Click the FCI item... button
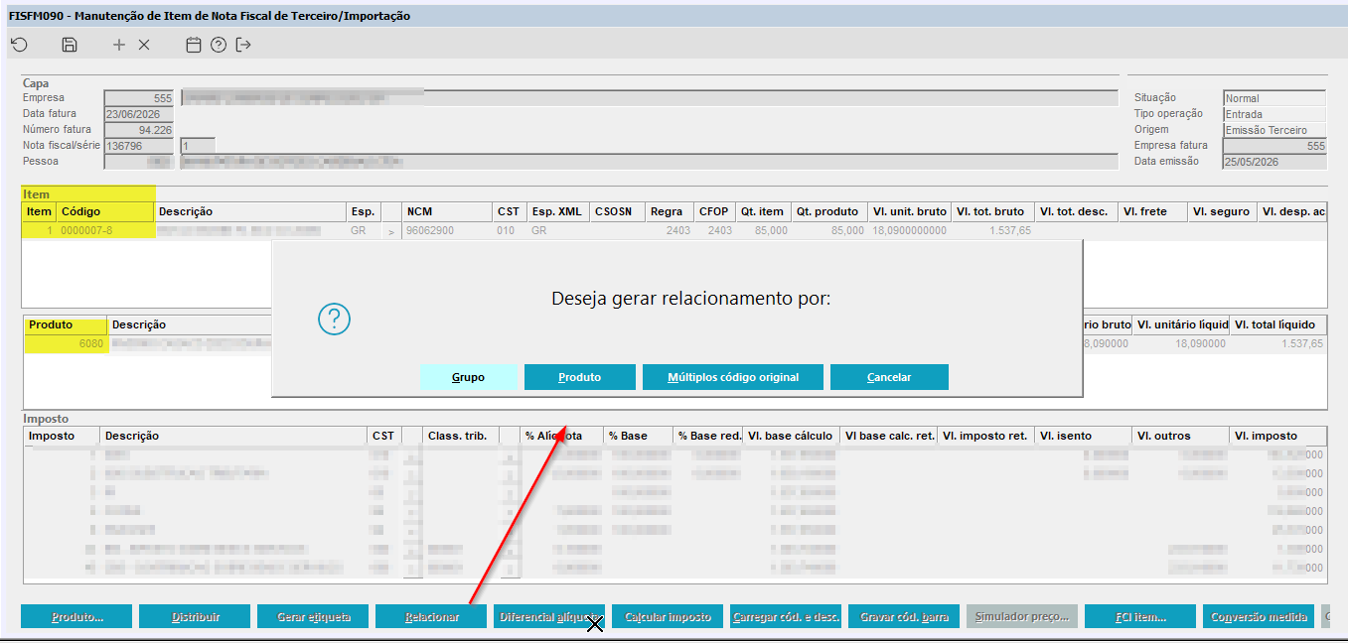The height and width of the screenshot is (643, 1348). (x=1140, y=616)
